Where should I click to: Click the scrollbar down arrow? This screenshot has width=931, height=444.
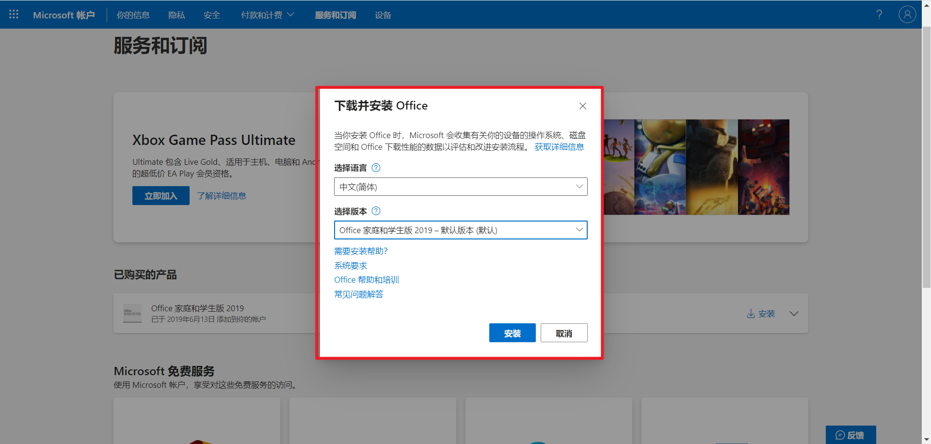click(926, 440)
